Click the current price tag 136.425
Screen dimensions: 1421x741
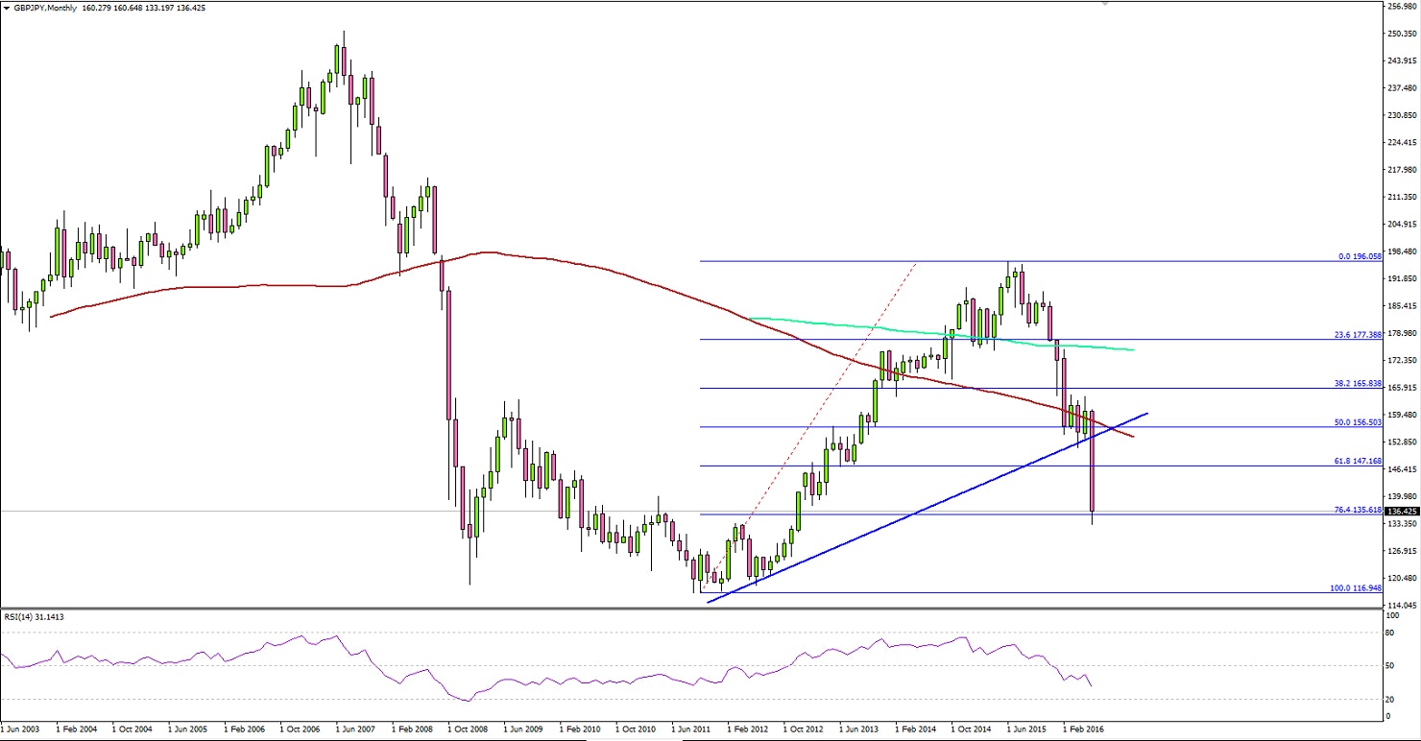[x=1390, y=513]
